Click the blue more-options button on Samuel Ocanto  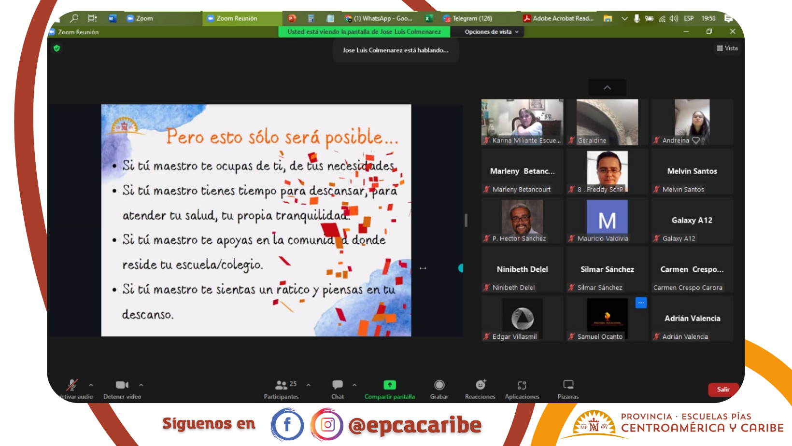point(641,303)
